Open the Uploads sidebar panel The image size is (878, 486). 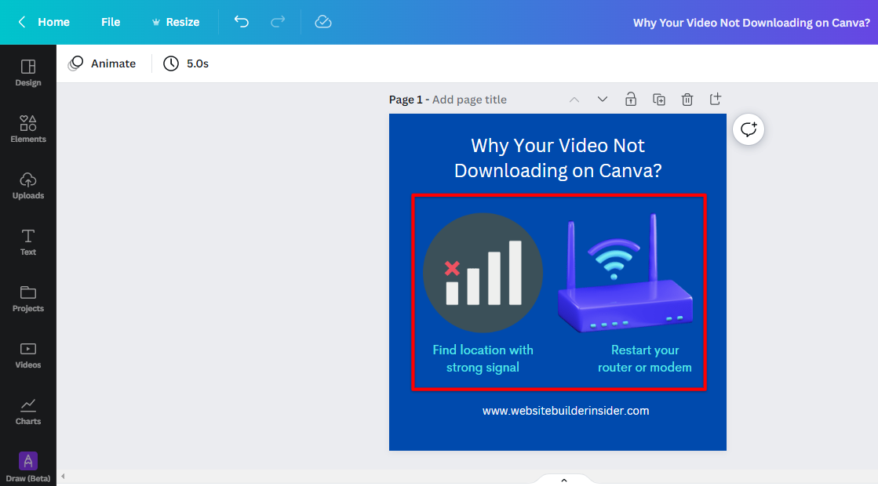(28, 185)
